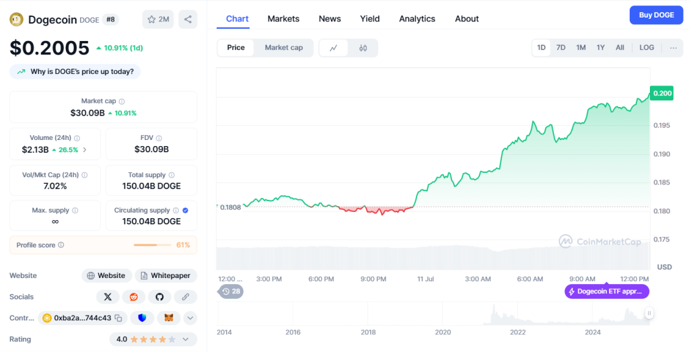Image resolution: width=689 pixels, height=352 pixels.
Task: Toggle chart to Price view
Action: (x=236, y=48)
